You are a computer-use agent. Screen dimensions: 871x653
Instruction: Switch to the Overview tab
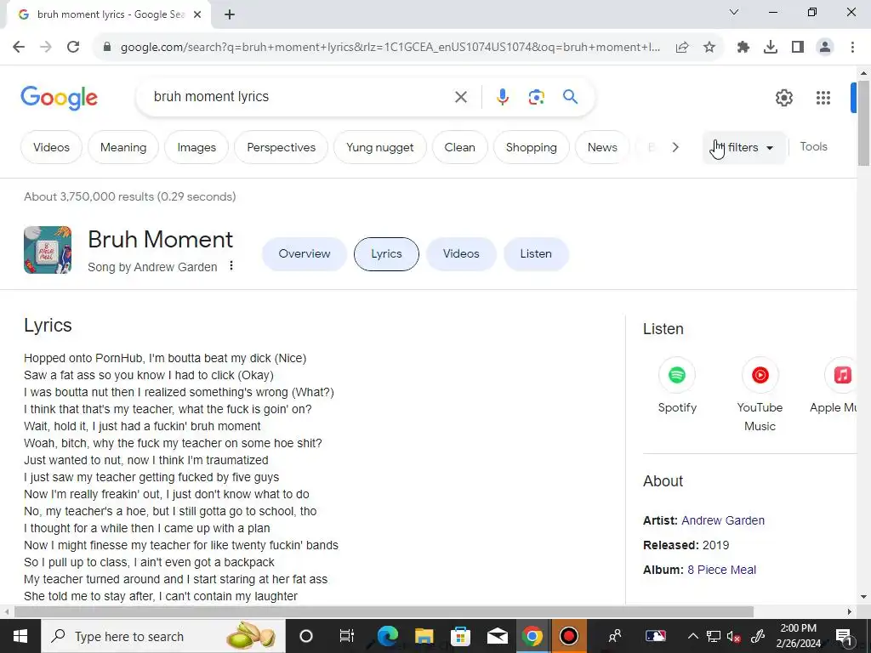point(305,253)
